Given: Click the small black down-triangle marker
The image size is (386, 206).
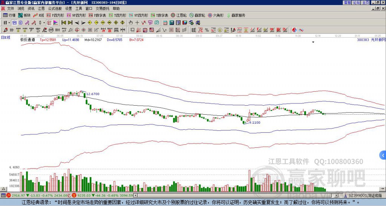Looking at the screenshot, I should [313, 42].
